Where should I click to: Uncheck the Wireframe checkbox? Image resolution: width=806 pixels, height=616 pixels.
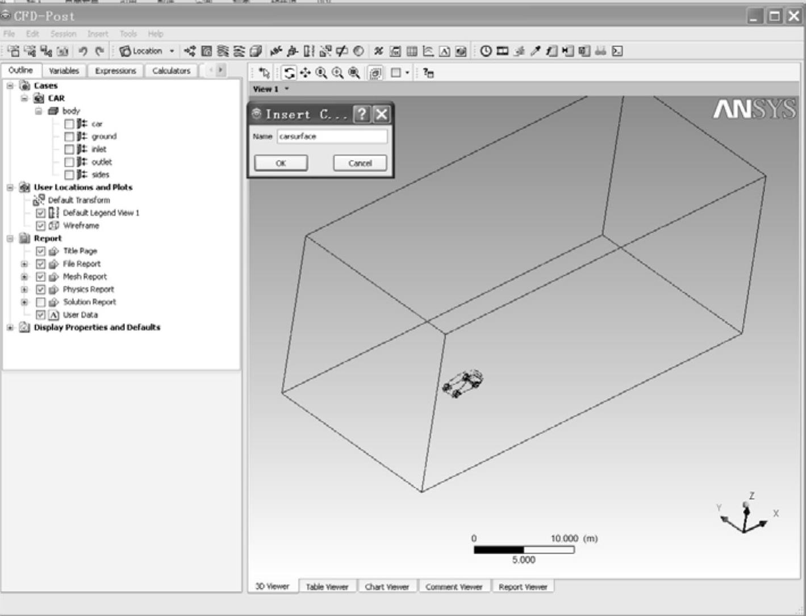pyautogui.click(x=41, y=226)
